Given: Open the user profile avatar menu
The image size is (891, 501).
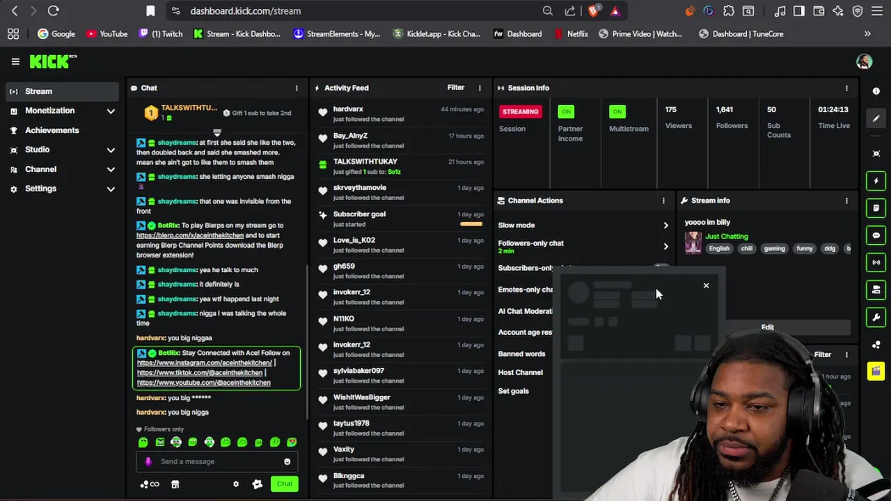Looking at the screenshot, I should pyautogui.click(x=864, y=62).
